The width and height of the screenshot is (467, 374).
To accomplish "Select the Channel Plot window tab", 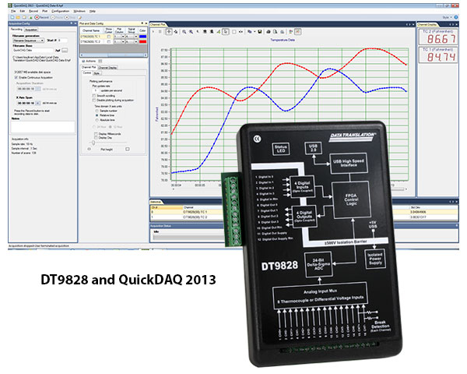I will point(158,24).
